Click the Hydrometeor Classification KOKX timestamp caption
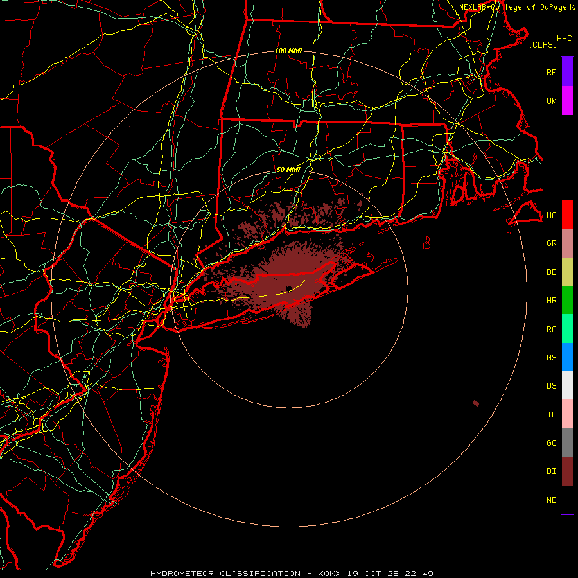Image resolution: width=578 pixels, height=578 pixels. [292, 574]
